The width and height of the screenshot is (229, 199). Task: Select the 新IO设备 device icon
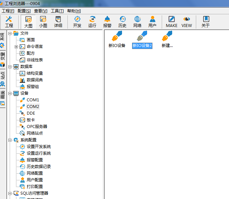pos(117,39)
